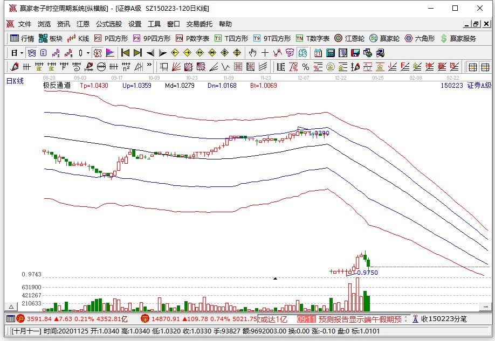Open the 设置 menu
The height and width of the screenshot is (341, 495).
(135, 24)
